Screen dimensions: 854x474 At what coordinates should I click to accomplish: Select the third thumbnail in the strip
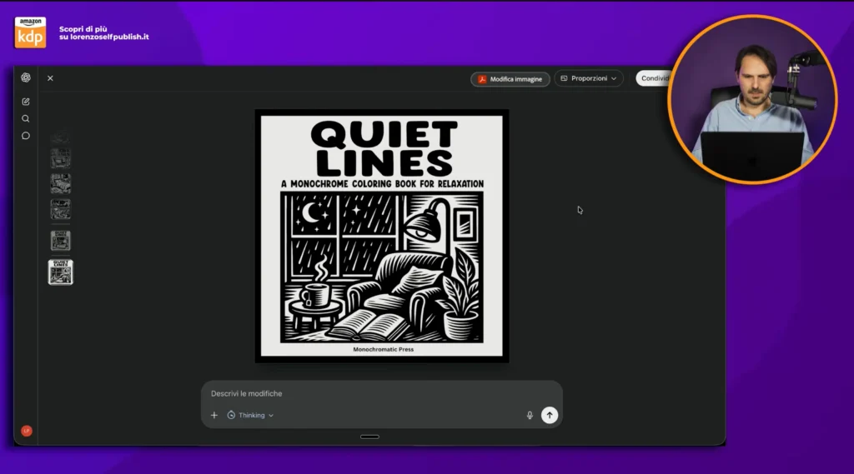pyautogui.click(x=60, y=184)
